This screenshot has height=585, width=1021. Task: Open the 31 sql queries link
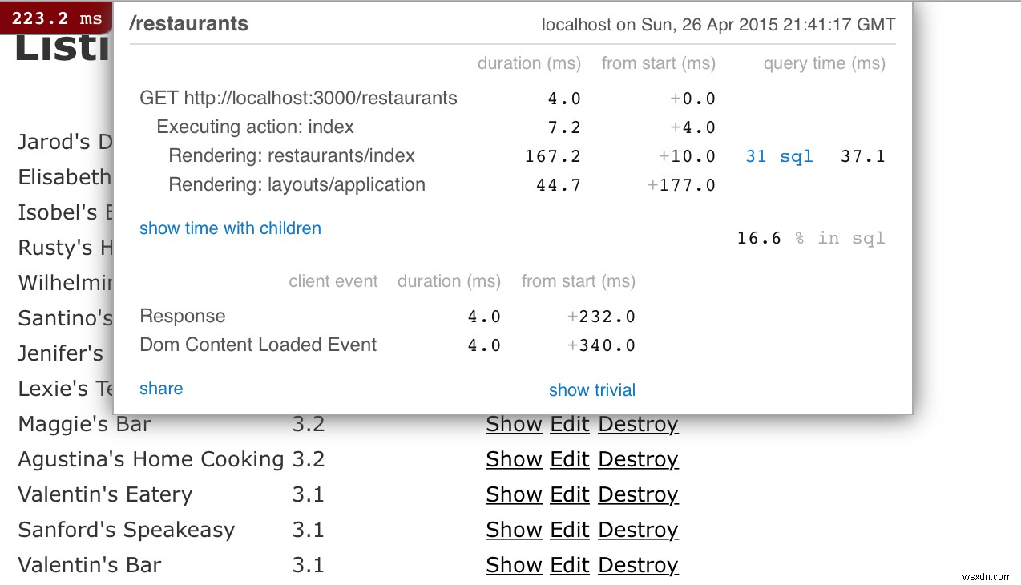click(x=779, y=156)
